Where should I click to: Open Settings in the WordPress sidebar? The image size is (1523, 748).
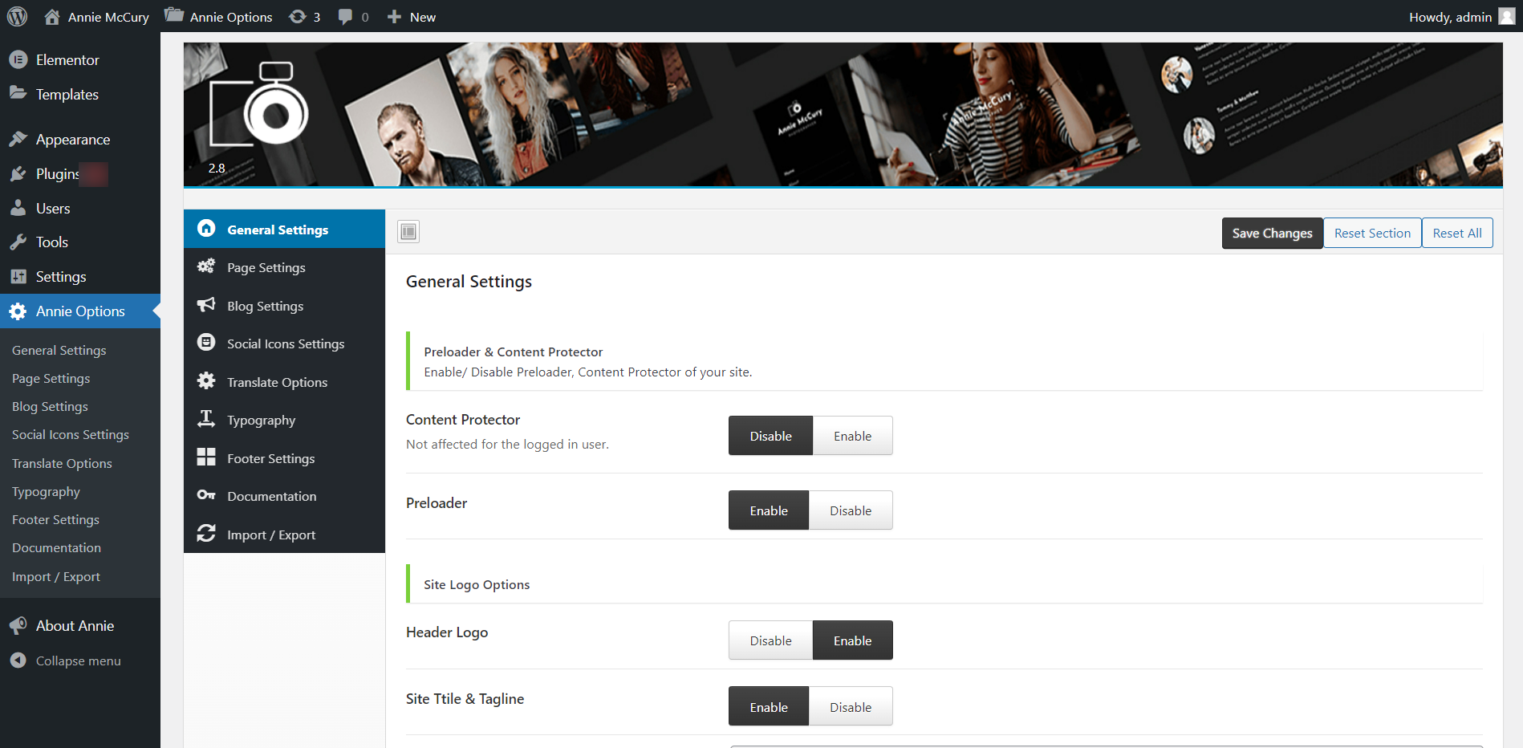pyautogui.click(x=80, y=277)
